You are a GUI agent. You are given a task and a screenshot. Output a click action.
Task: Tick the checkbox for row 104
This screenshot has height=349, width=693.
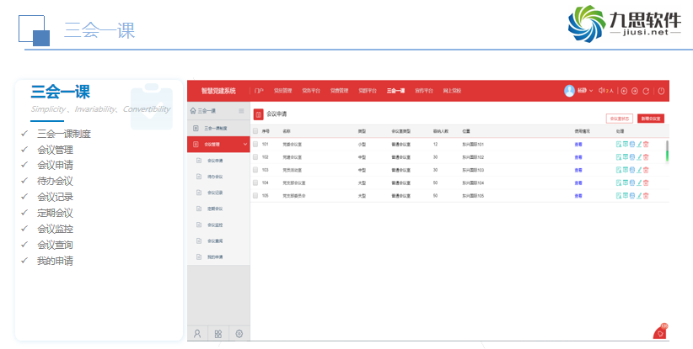pos(255,182)
